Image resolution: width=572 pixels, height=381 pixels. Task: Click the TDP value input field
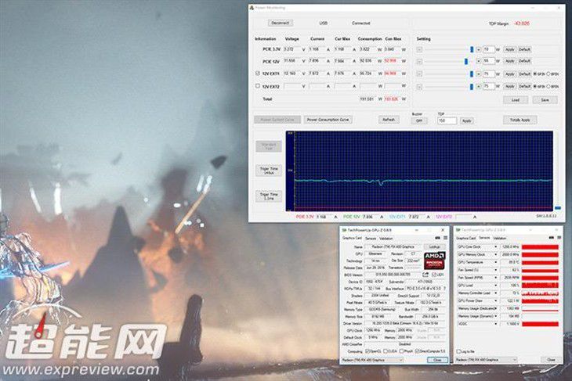(x=447, y=120)
